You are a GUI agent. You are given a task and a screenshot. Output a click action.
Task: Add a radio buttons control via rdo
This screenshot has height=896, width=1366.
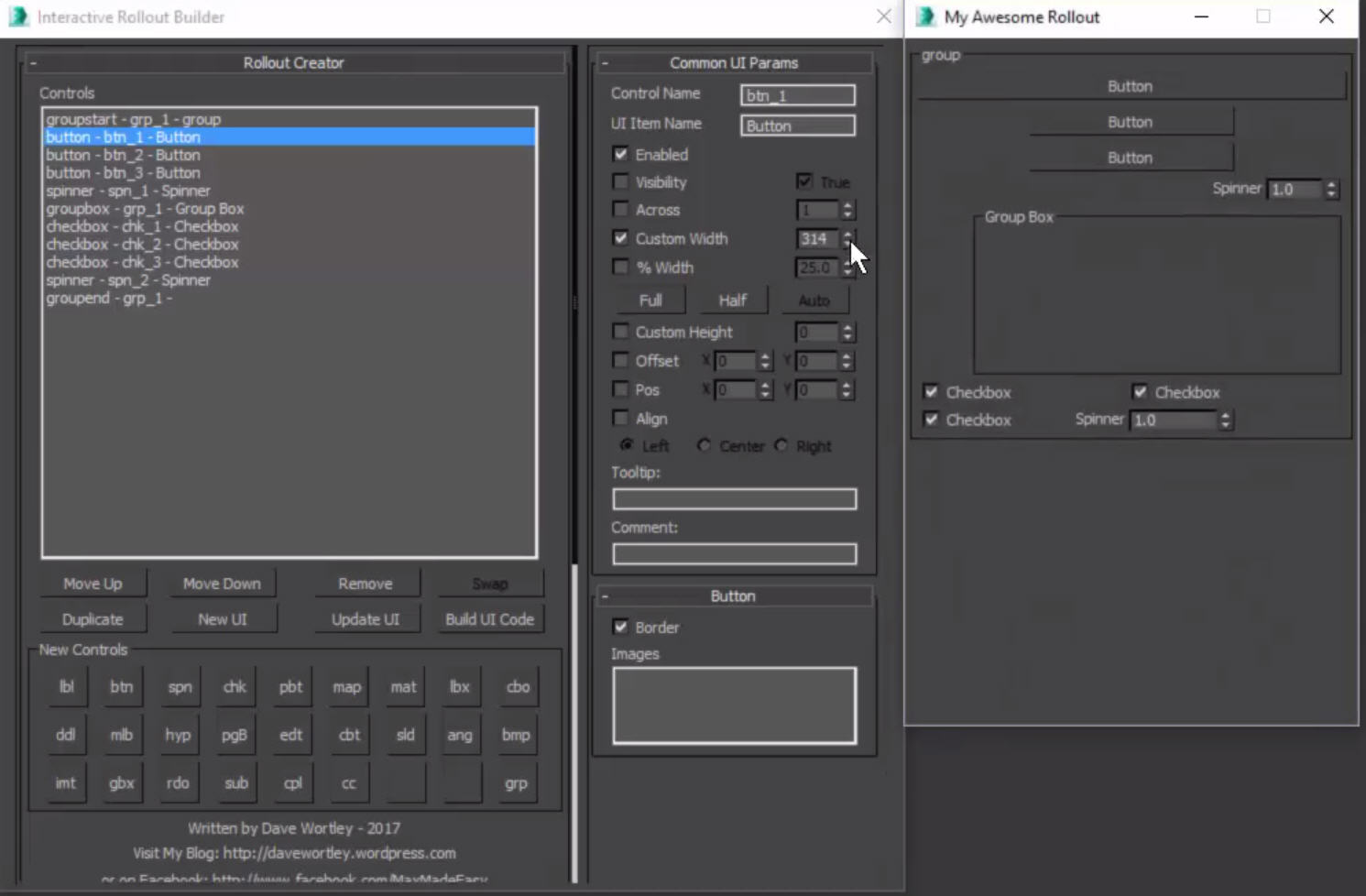[178, 783]
